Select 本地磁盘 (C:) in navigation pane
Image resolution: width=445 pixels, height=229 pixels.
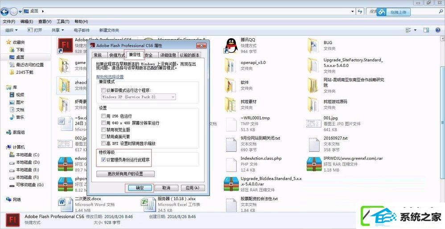point(25,155)
